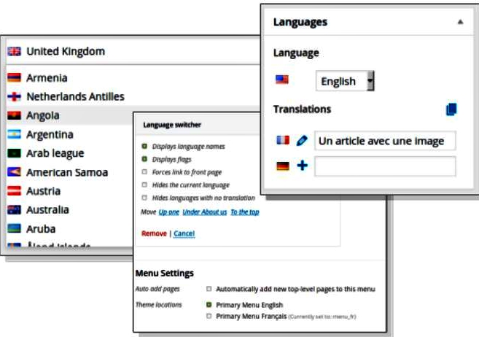Collapse the Languages panel arrow

(460, 22)
